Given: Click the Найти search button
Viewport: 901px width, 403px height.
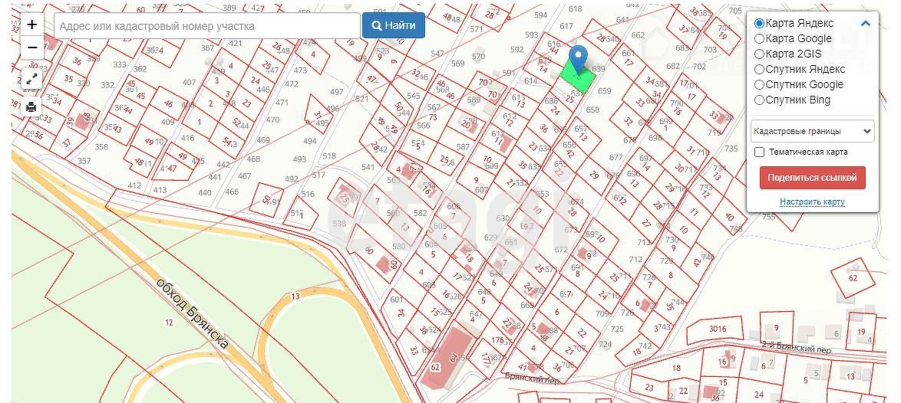Looking at the screenshot, I should 393,25.
